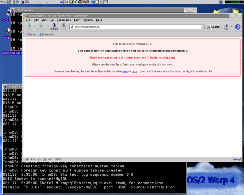244x195 pixels.
Task: Click the lock icon in OS/2 WarpCenter
Action: [x=14, y=2]
